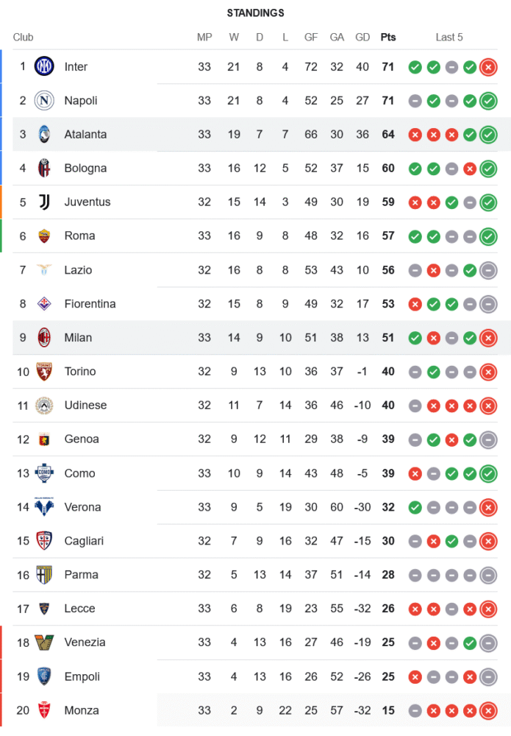Viewport: 511px width, 736px height.
Task: Click the GD column header
Action: tap(362, 38)
